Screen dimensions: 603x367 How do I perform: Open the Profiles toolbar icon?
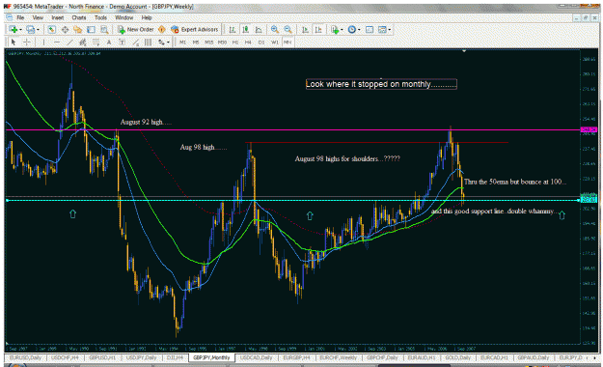point(30,30)
